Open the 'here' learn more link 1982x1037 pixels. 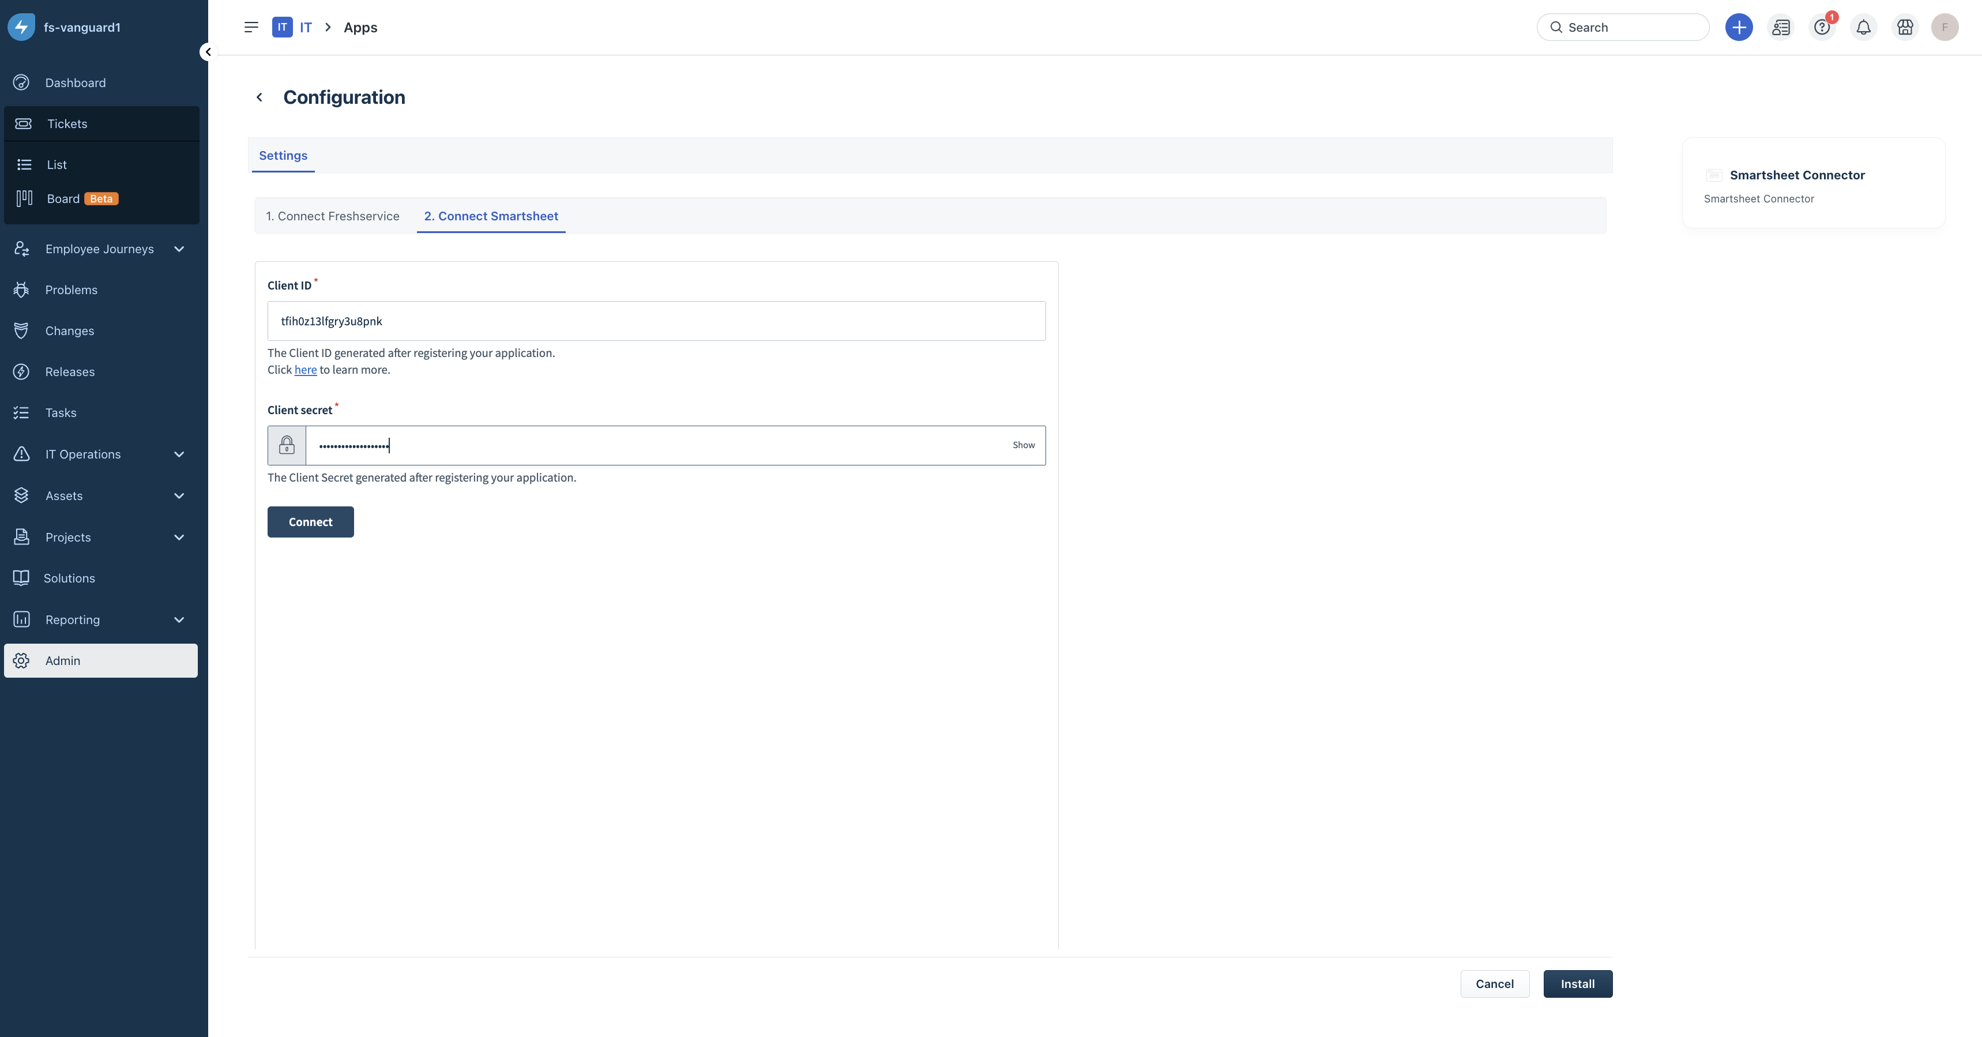click(306, 370)
